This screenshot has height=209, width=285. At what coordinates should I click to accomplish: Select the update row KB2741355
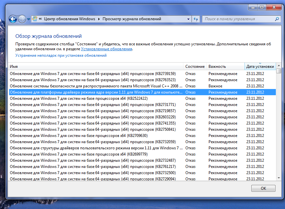click(142, 123)
